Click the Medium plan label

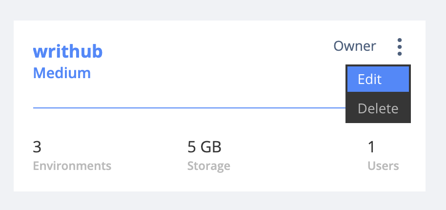click(x=61, y=73)
